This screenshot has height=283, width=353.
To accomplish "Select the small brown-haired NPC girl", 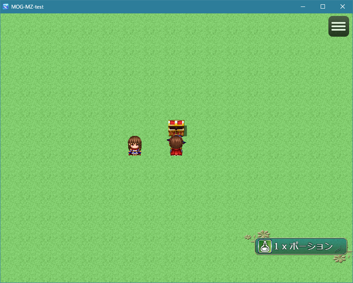I will [x=135, y=146].
